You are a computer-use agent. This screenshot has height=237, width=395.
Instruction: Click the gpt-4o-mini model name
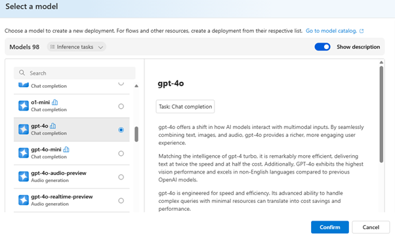pos(46,149)
